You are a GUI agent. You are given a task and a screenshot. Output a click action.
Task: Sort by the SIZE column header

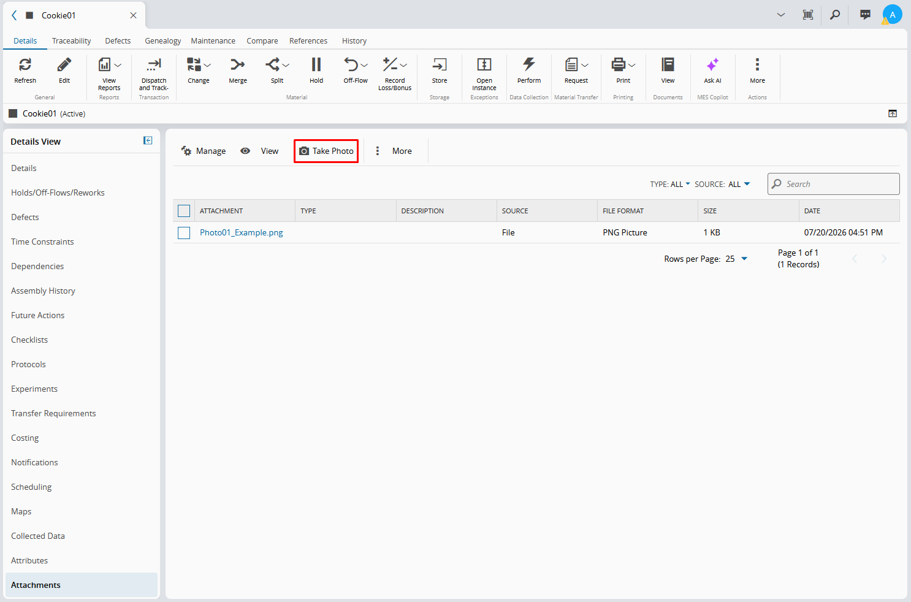click(748, 211)
